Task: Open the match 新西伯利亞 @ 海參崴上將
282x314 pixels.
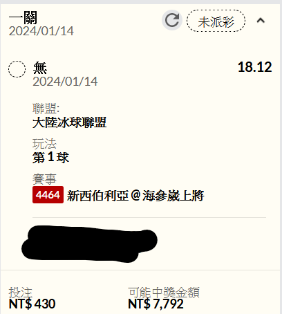Action: coord(135,196)
